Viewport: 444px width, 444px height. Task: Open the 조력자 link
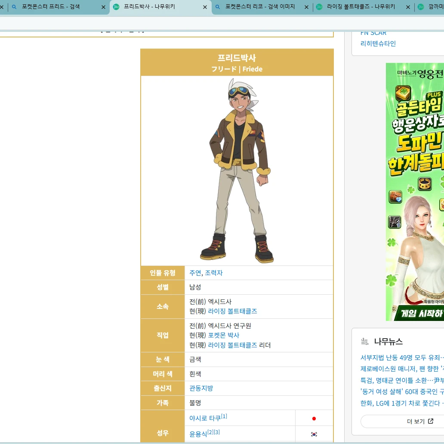pyautogui.click(x=214, y=273)
